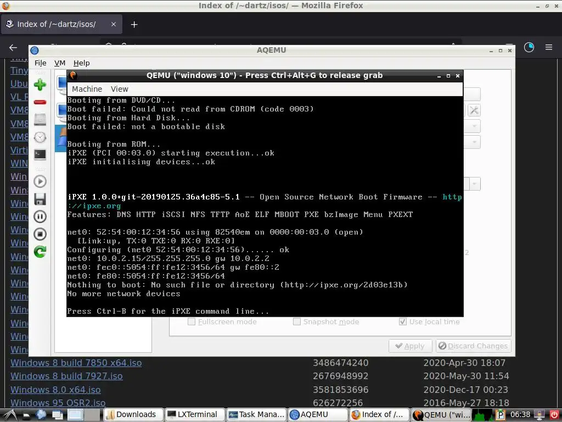Click the wrench tools icon in AQEMU
562x422 pixels.
(474, 110)
